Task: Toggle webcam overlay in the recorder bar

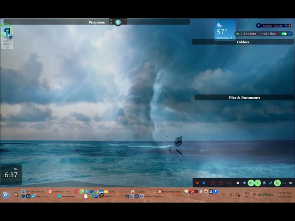Action: pyautogui.click(x=264, y=183)
